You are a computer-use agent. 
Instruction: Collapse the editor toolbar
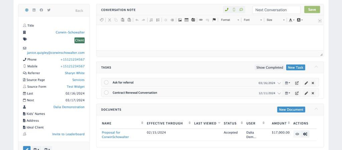320,21
